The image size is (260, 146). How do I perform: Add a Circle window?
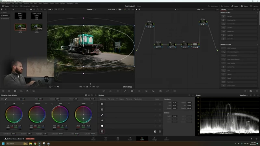[x=111, y=99]
